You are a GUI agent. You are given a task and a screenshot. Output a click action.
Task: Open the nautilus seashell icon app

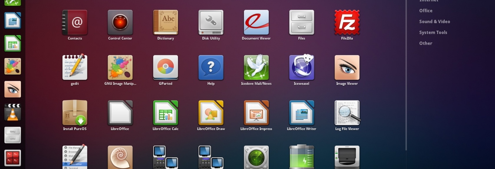[120, 157]
